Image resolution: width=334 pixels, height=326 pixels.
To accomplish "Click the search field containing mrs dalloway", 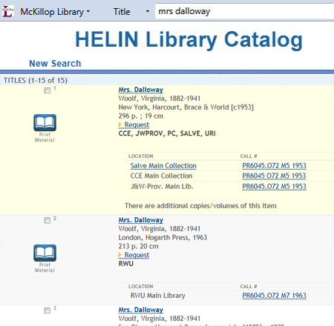I will point(244,11).
